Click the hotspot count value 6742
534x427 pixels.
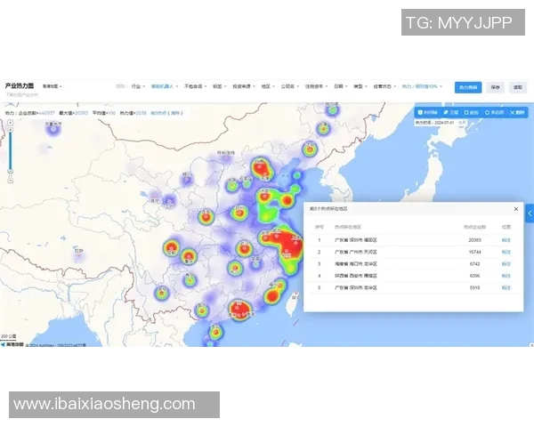point(474,264)
